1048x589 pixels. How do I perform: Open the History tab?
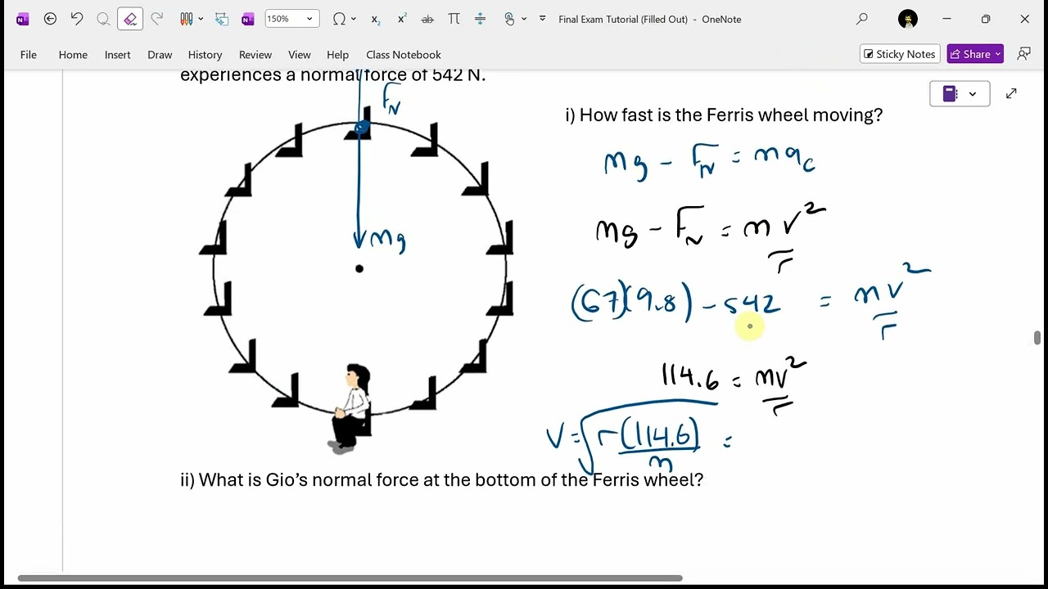click(205, 55)
